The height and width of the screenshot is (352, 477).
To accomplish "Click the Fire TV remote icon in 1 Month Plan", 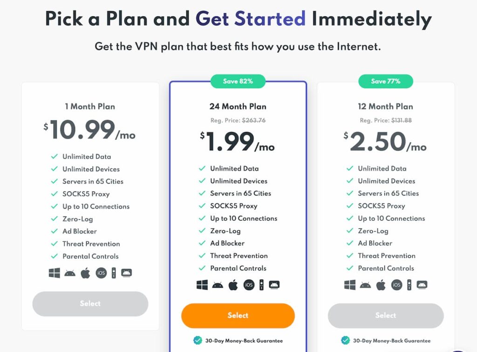I will [x=114, y=273].
